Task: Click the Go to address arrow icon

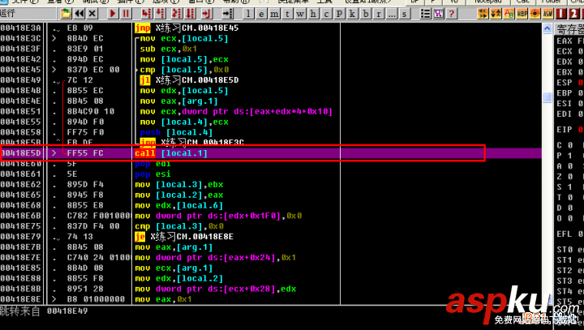Action: click(x=228, y=14)
